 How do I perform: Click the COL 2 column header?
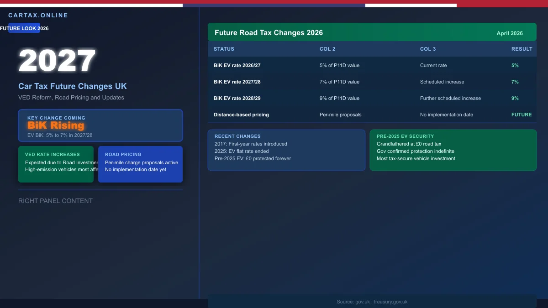point(327,49)
